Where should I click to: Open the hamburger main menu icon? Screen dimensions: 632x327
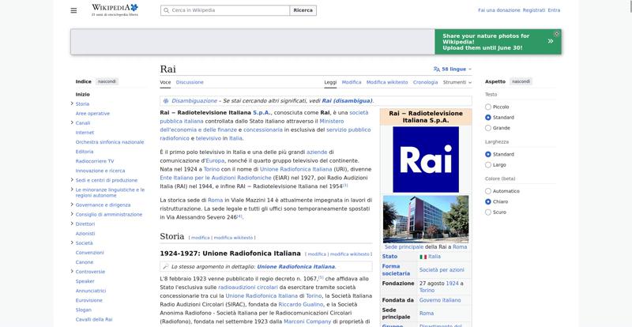click(x=73, y=10)
